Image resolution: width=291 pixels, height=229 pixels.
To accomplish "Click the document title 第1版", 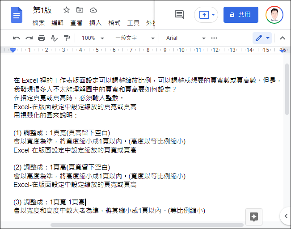I will coord(42,10).
